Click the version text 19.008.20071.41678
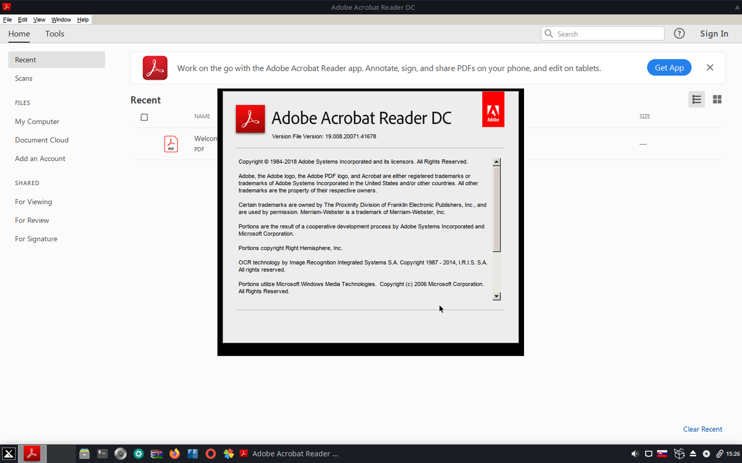 tap(351, 137)
